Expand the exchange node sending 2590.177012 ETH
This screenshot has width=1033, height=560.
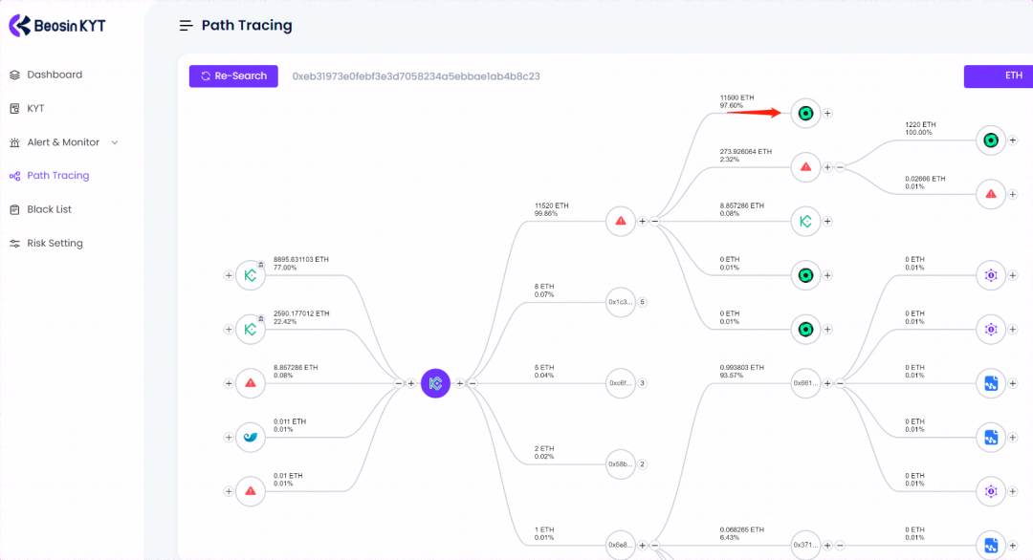[229, 330]
